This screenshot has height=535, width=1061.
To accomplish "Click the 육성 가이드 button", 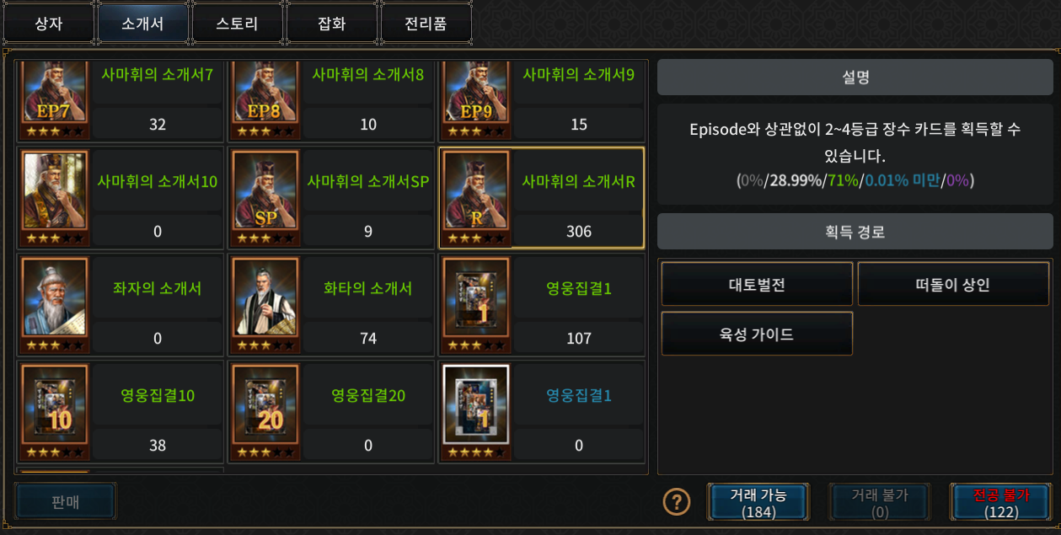I will (x=757, y=334).
